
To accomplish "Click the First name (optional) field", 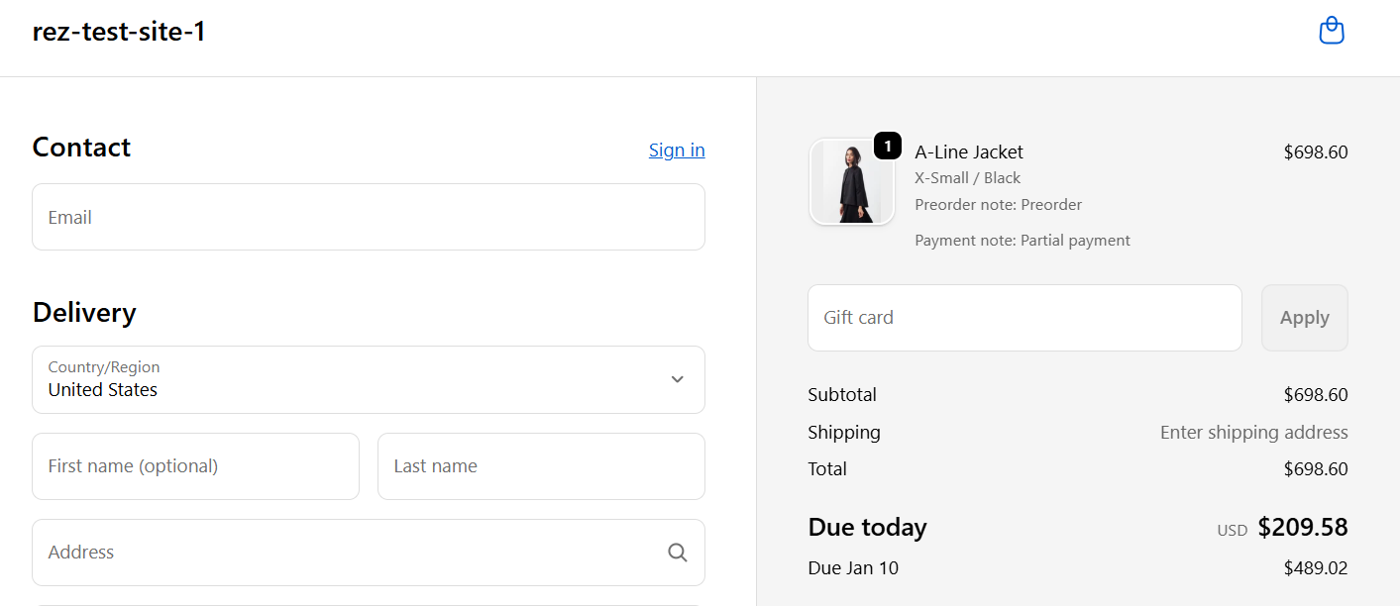I will pos(195,466).
